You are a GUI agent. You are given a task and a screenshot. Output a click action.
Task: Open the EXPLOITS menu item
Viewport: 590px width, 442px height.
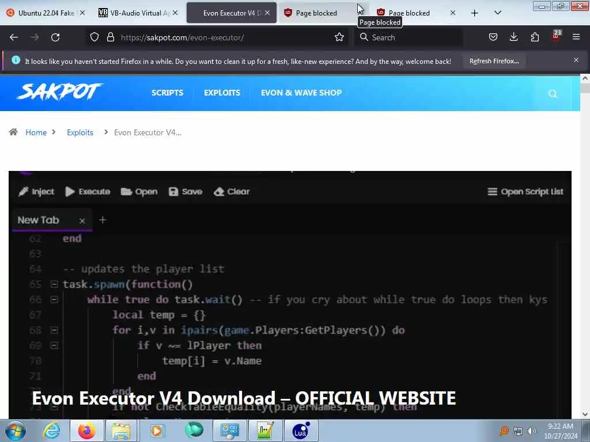[222, 93]
